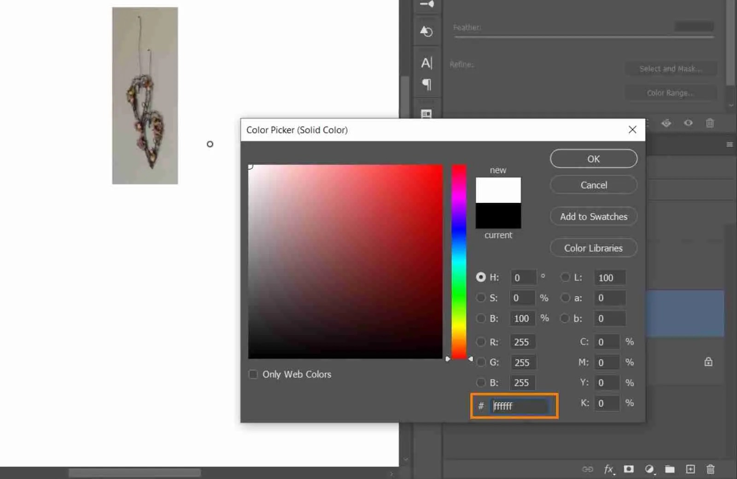This screenshot has height=479, width=737.
Task: Select the paragraph settings icon in the sidebar
Action: 427,85
